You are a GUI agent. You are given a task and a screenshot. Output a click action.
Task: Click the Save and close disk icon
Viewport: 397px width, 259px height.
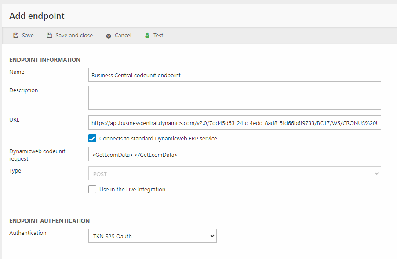pos(50,36)
